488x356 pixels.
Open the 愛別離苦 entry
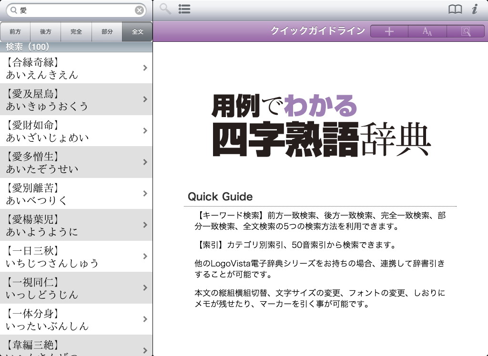(71, 194)
